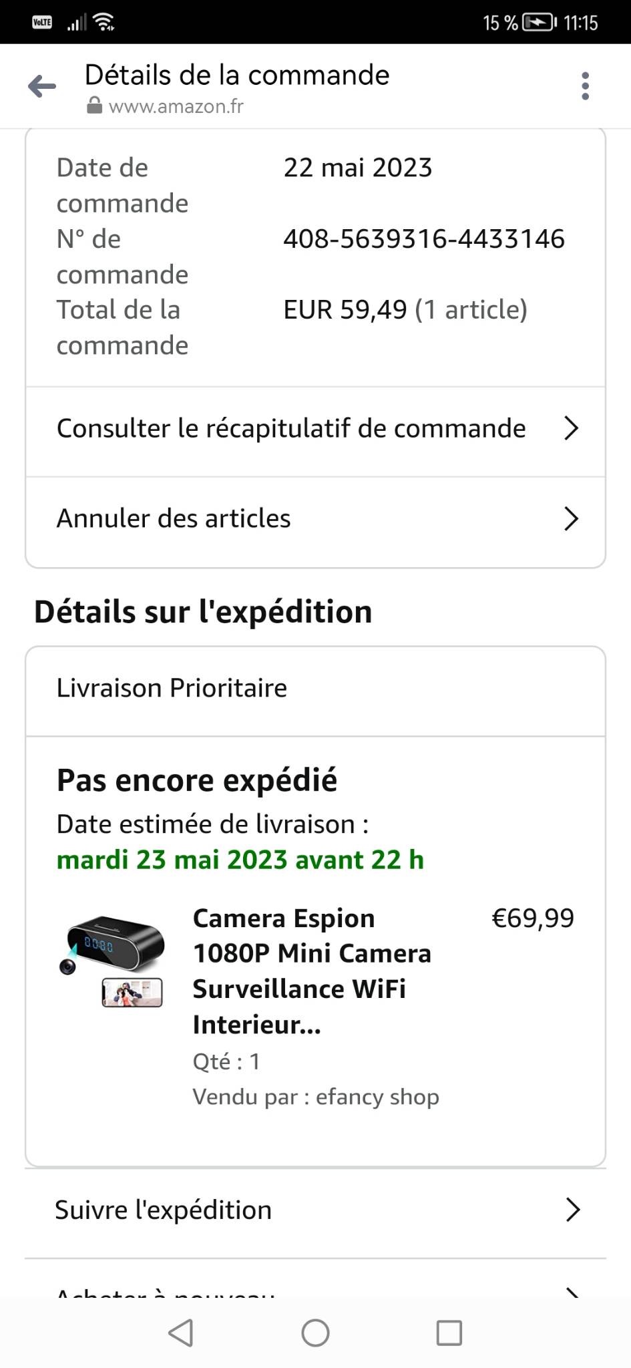Tap order number 408-5639316-4433146
631x1368 pixels.
click(x=423, y=239)
